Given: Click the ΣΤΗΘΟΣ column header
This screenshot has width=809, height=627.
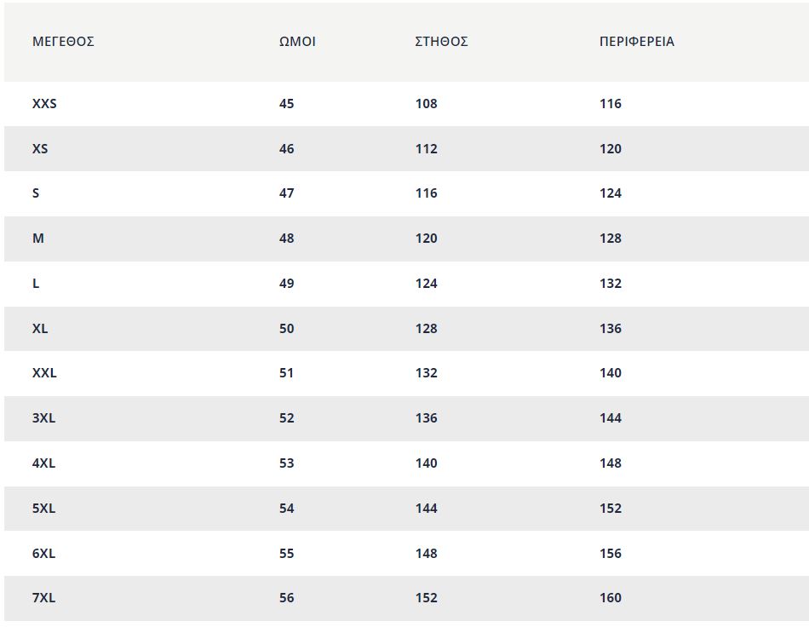Looking at the screenshot, I should (441, 41).
